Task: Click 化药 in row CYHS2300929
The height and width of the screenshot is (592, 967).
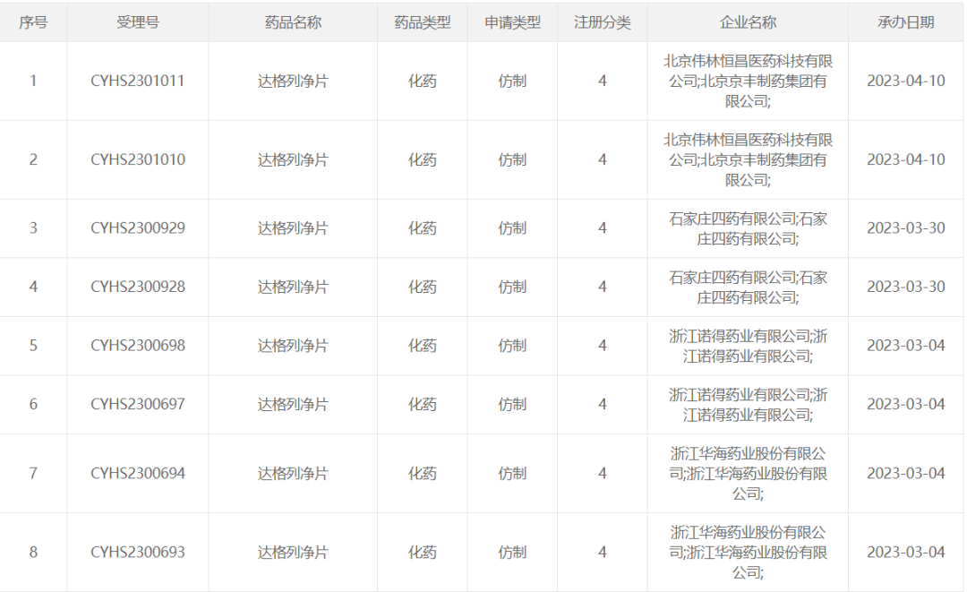Action: 423,228
